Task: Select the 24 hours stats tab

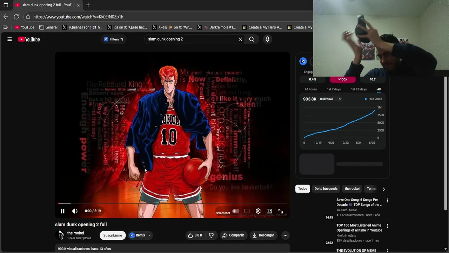Action: [x=310, y=89]
